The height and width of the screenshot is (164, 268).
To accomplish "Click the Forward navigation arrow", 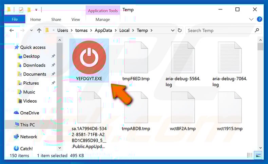I will [x=22, y=30].
